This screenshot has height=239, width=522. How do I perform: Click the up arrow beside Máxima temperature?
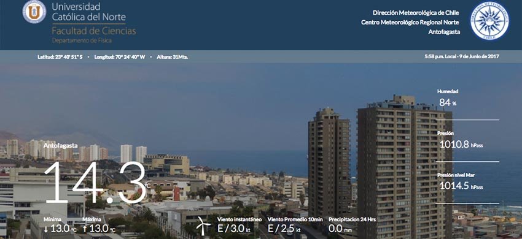(x=85, y=229)
